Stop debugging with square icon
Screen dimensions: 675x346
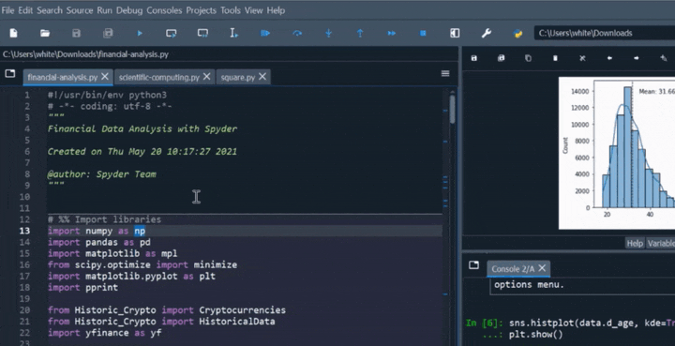point(423,33)
